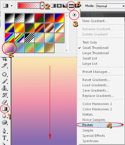Click New Gradient... menu entry
Viewport: 125px width, 145px height.
(95, 21)
